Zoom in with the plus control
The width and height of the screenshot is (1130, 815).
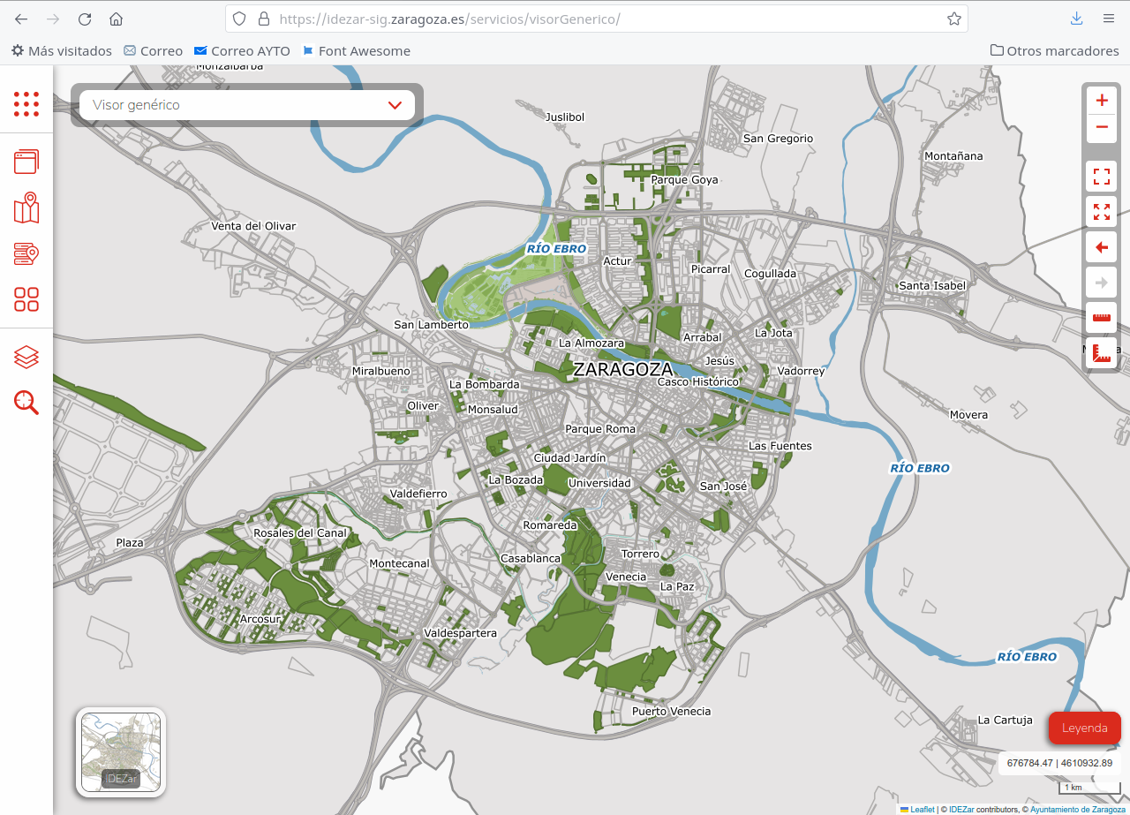1101,100
